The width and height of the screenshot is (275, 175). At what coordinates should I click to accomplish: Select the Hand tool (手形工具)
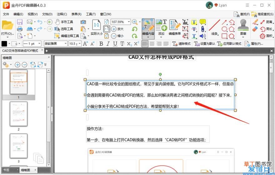pos(64,22)
